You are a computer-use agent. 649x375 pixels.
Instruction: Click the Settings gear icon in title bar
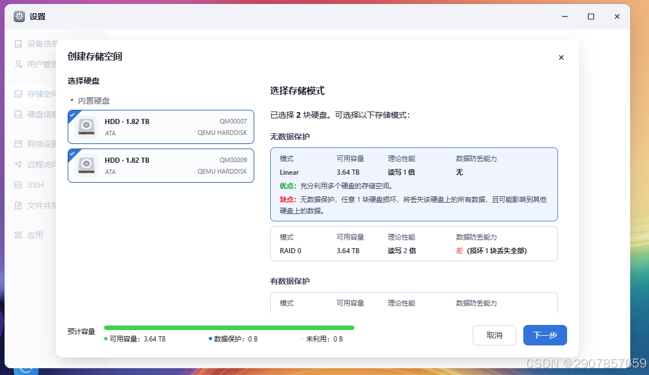19,17
